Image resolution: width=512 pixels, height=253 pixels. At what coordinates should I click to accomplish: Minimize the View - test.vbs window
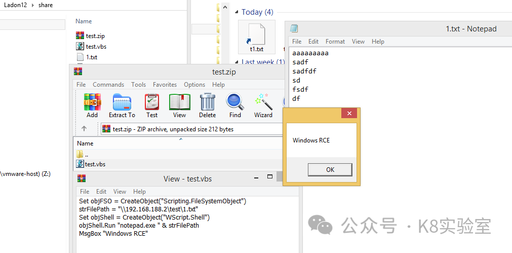(x=257, y=178)
